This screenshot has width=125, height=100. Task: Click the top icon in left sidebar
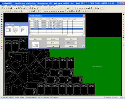pos(2,14)
